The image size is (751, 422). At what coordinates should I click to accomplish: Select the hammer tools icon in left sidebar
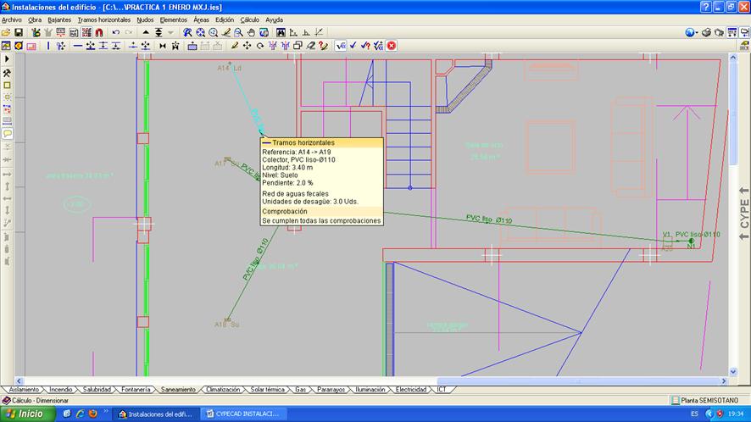click(x=7, y=73)
